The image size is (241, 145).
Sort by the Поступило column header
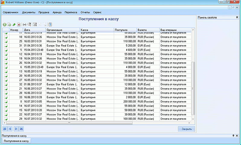[125, 30]
